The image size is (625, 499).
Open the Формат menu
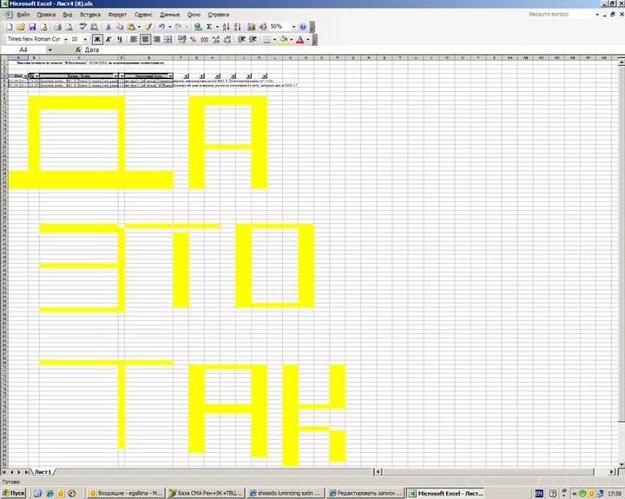[x=116, y=15]
